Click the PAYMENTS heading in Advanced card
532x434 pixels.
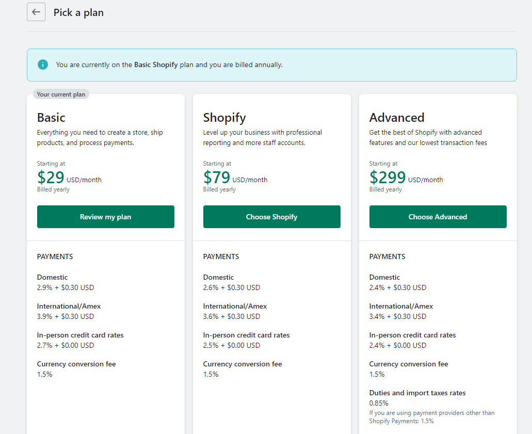pos(387,256)
